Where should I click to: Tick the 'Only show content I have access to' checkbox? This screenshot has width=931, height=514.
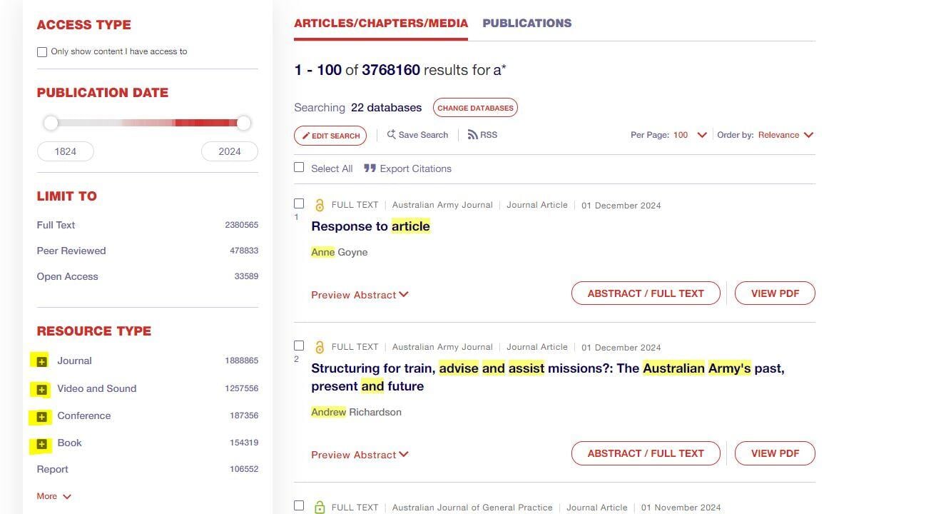pos(42,52)
